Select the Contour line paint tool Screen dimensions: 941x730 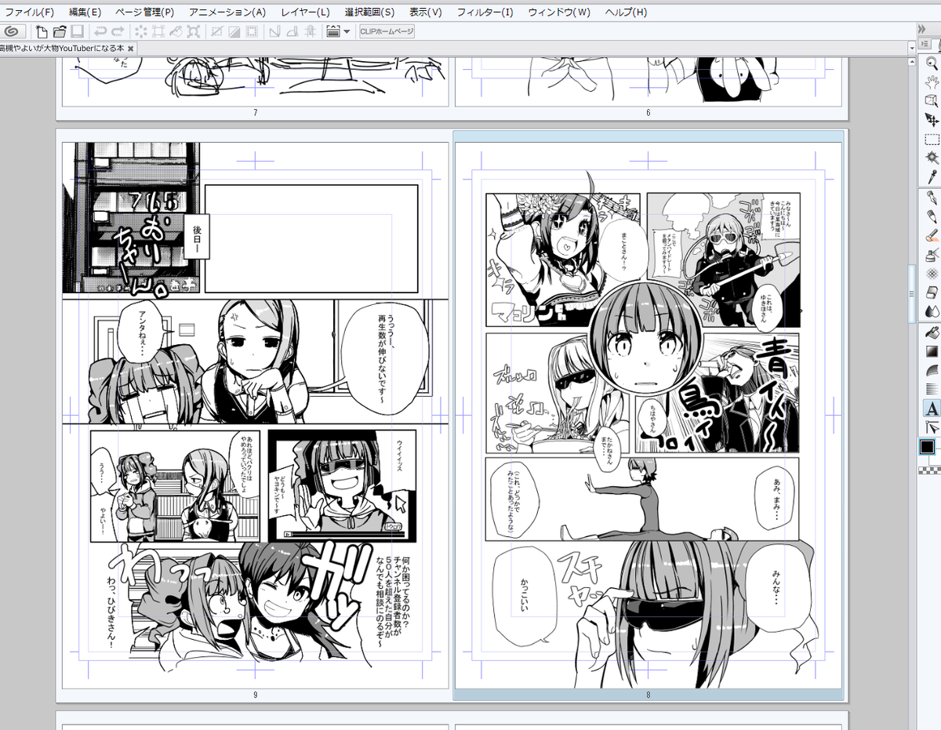(932, 369)
